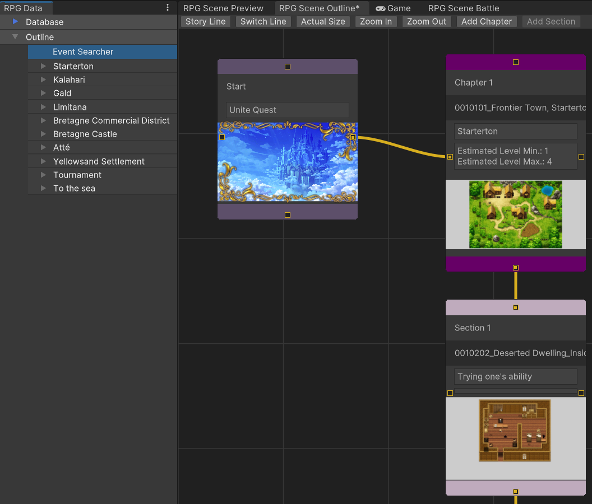Collapse the Outline section
Image resolution: width=592 pixels, height=504 pixels.
(x=15, y=36)
